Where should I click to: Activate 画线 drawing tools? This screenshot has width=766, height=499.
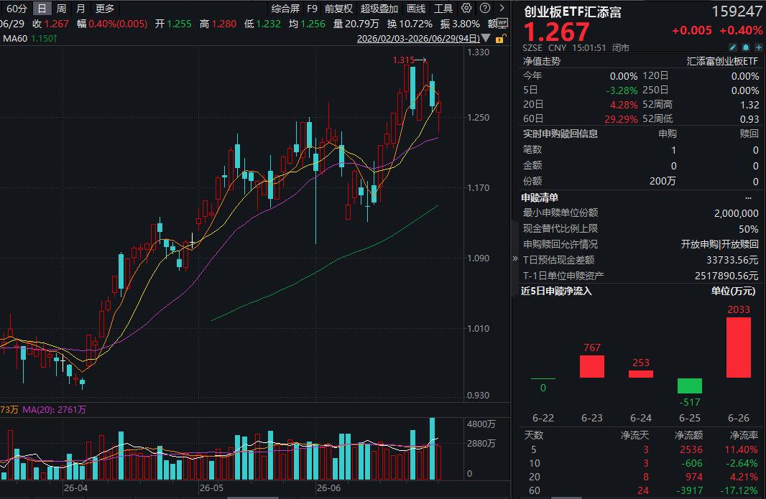click(x=416, y=9)
